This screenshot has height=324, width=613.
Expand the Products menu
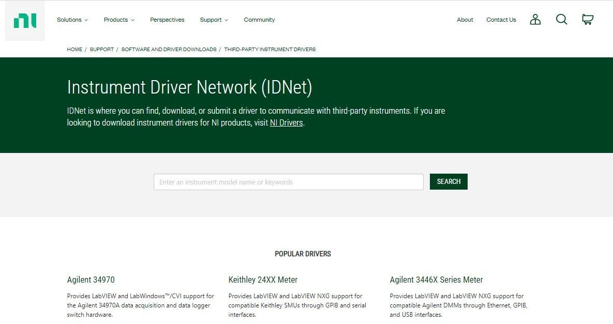[x=119, y=20]
